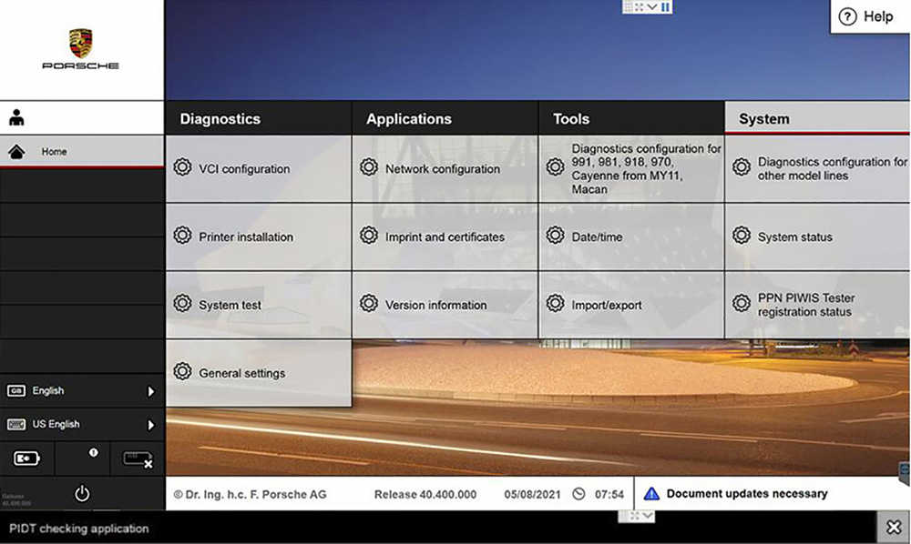911x544 pixels.
Task: Click the time 07:54
Action: (x=609, y=495)
